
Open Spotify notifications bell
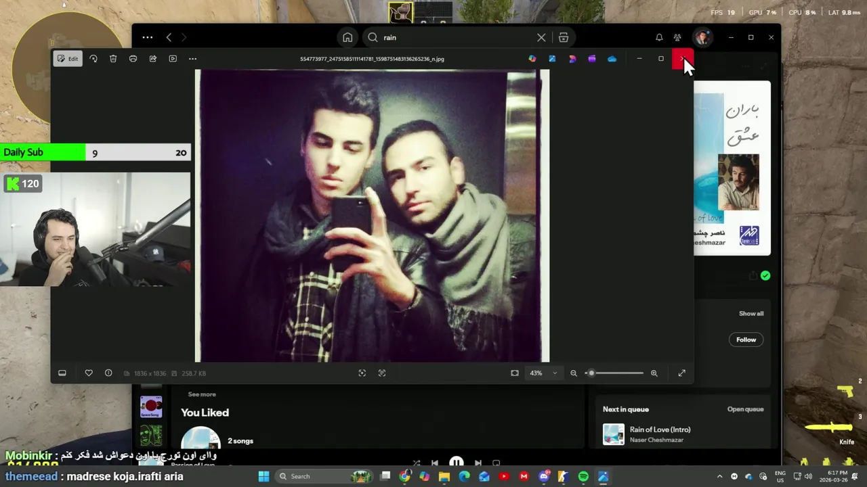tap(659, 37)
